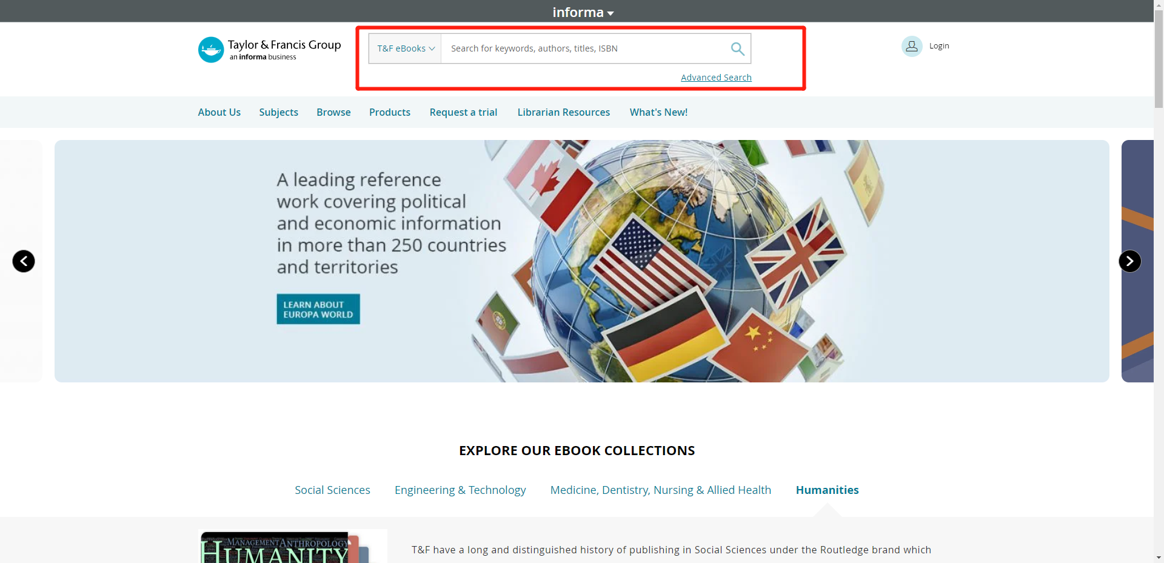Open the About Us menu
Viewport: 1164px width, 563px height.
[x=219, y=112]
